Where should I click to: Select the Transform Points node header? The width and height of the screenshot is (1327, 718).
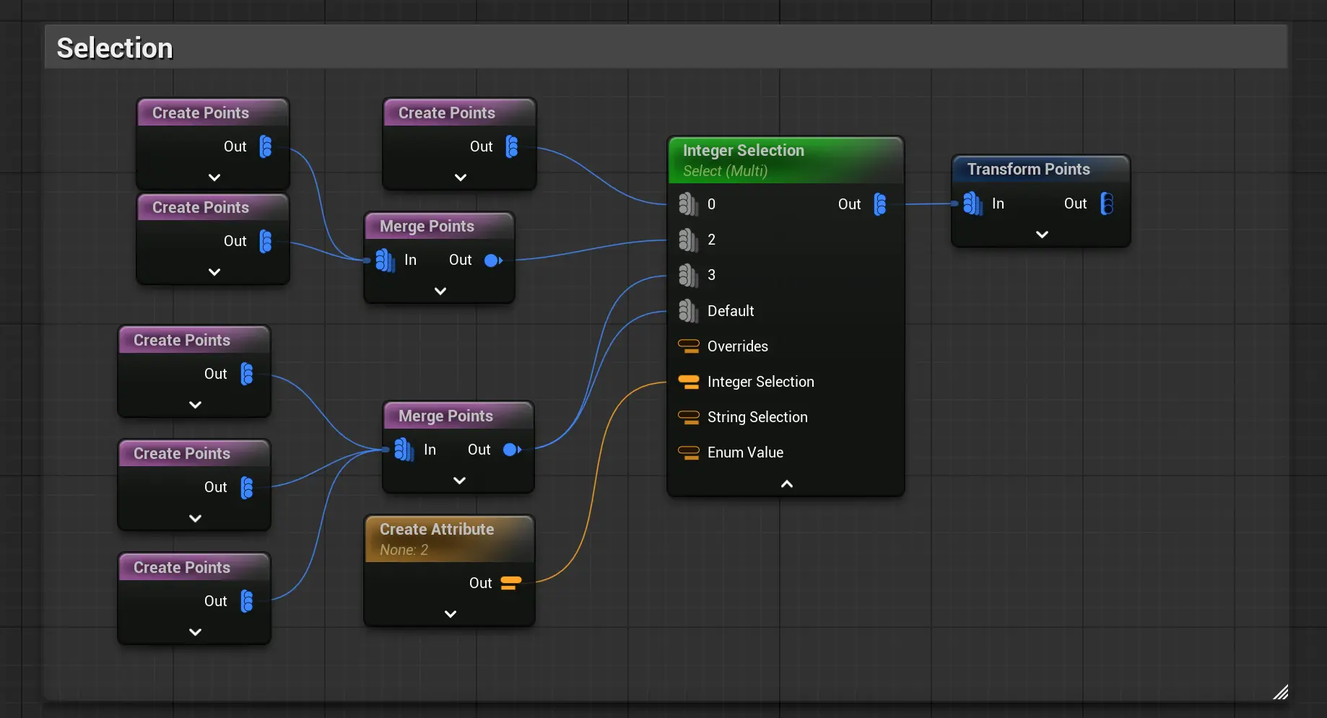point(1028,170)
